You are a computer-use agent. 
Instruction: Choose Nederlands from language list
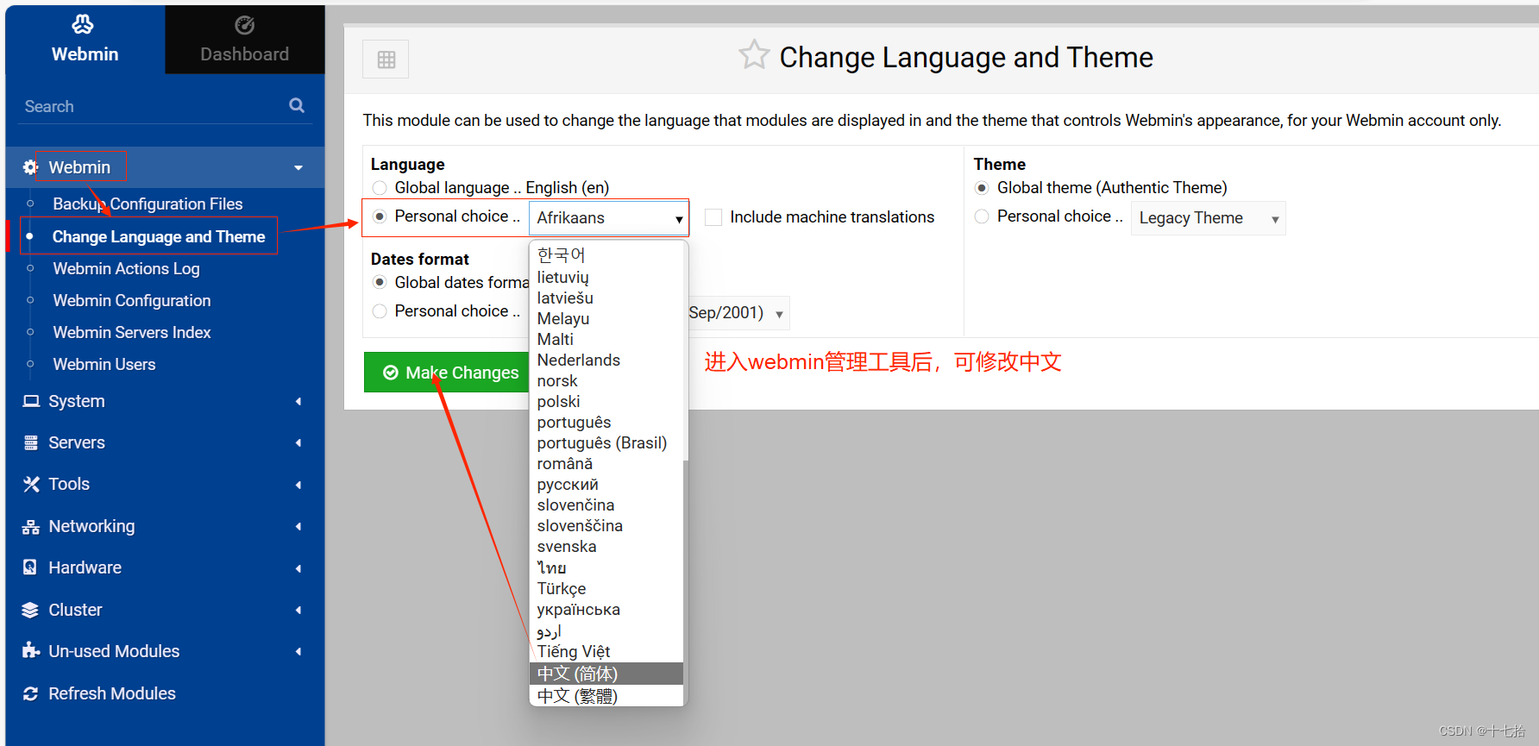[606, 360]
